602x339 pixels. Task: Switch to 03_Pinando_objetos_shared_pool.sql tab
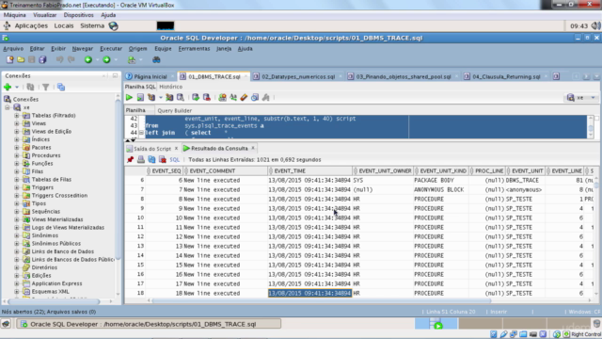point(404,76)
